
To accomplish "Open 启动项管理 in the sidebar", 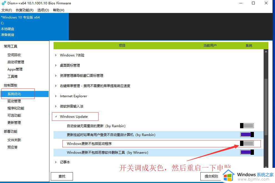I will (x=16, y=62).
